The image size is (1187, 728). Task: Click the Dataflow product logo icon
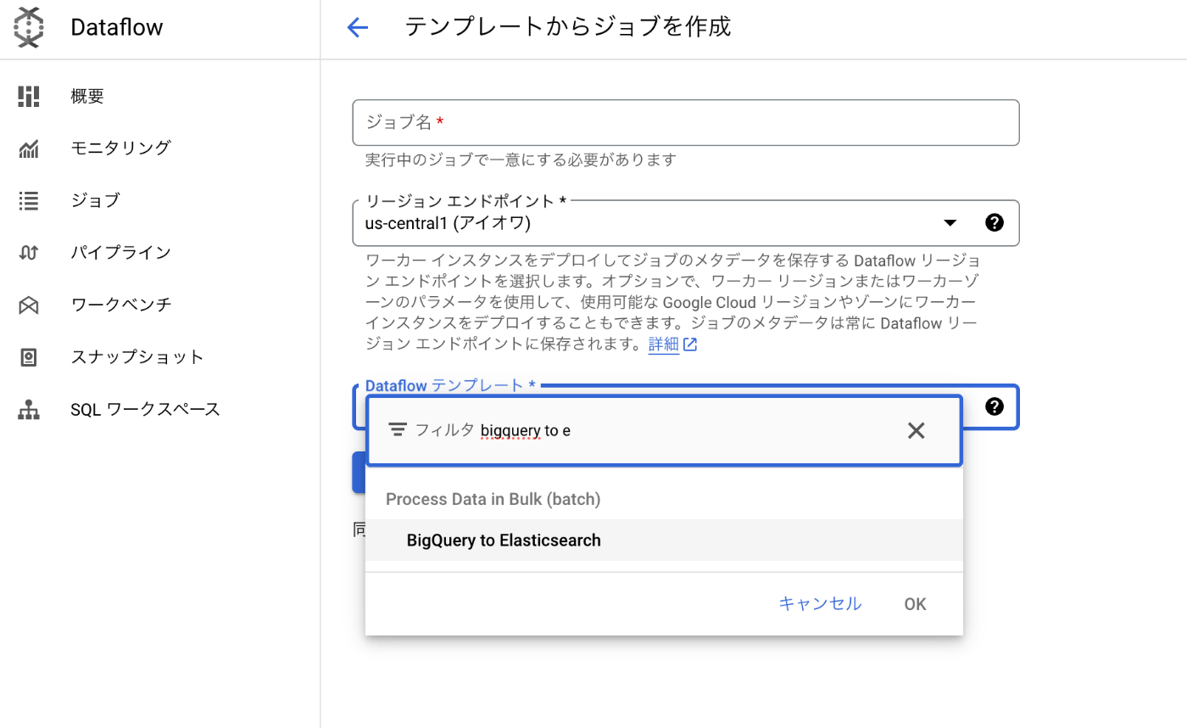click(29, 27)
